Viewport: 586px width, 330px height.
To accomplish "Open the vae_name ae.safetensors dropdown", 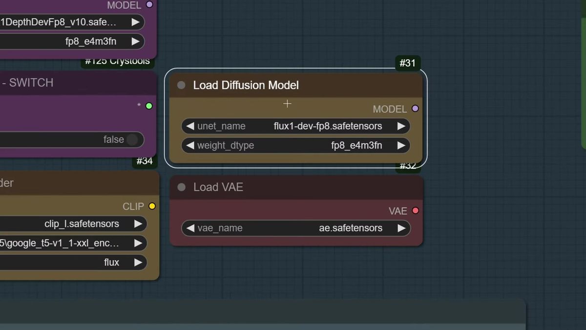I will click(295, 228).
